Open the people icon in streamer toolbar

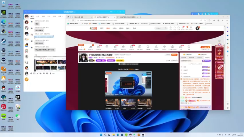click(x=181, y=47)
